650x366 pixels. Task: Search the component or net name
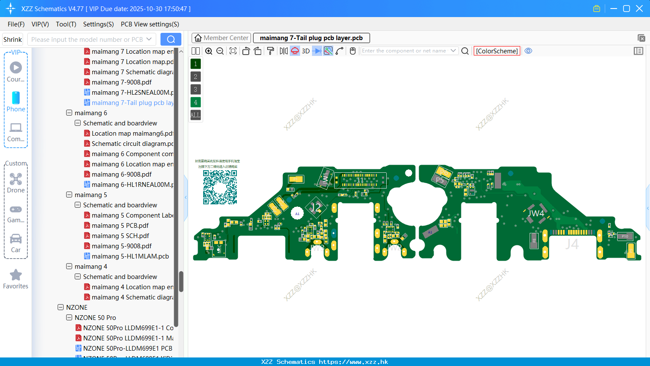465,51
